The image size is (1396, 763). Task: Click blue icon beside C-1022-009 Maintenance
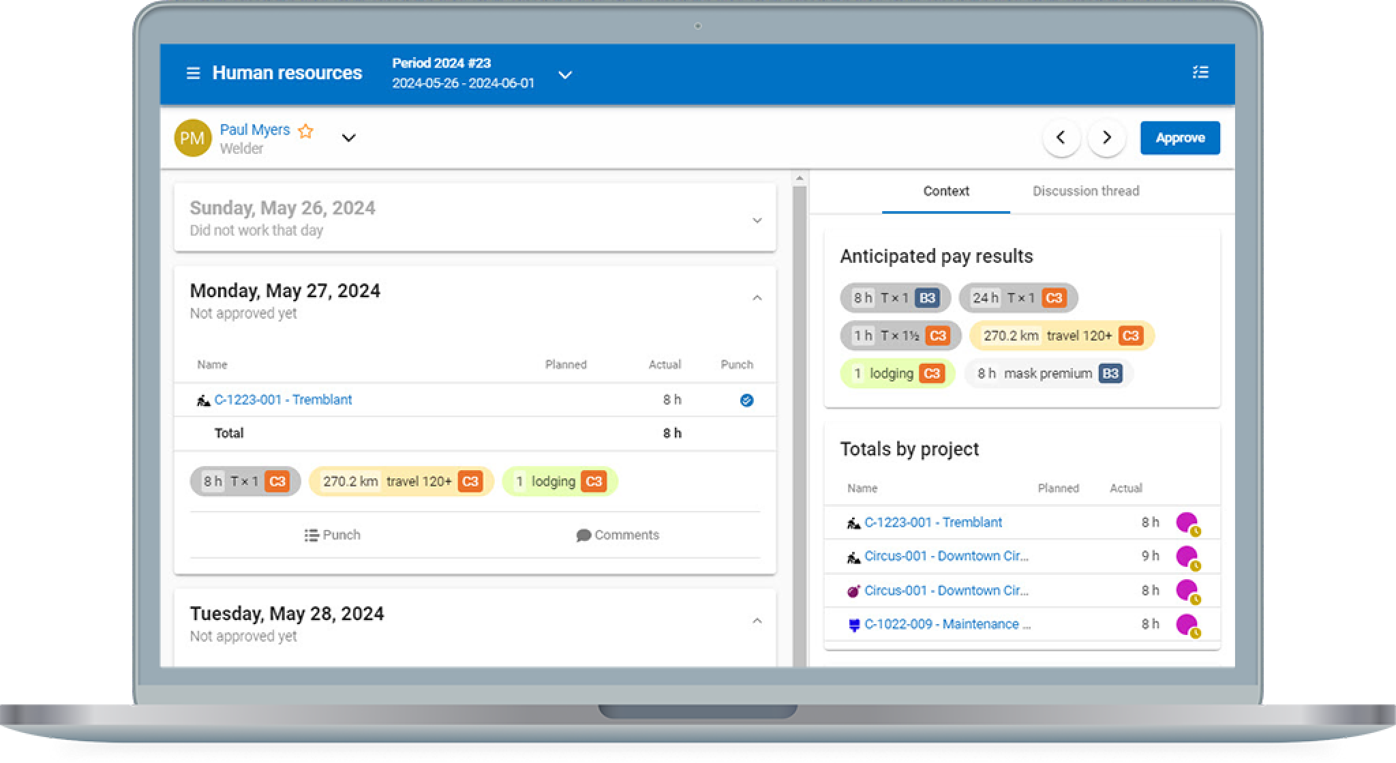coord(853,625)
